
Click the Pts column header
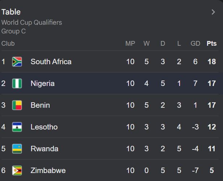point(211,44)
